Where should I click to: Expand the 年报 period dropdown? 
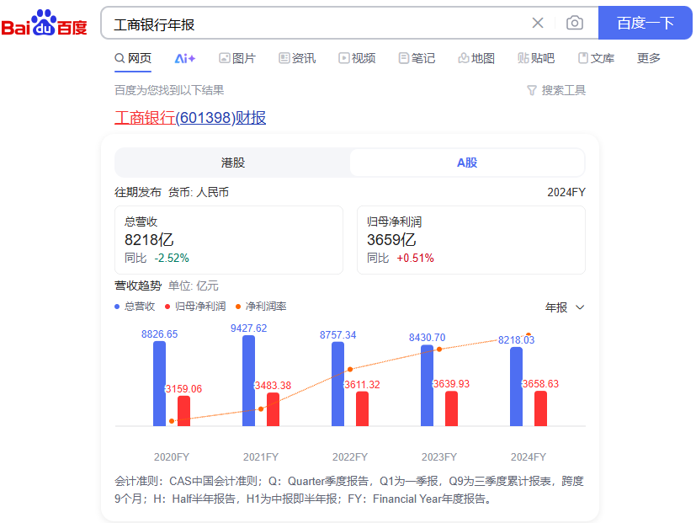point(565,307)
